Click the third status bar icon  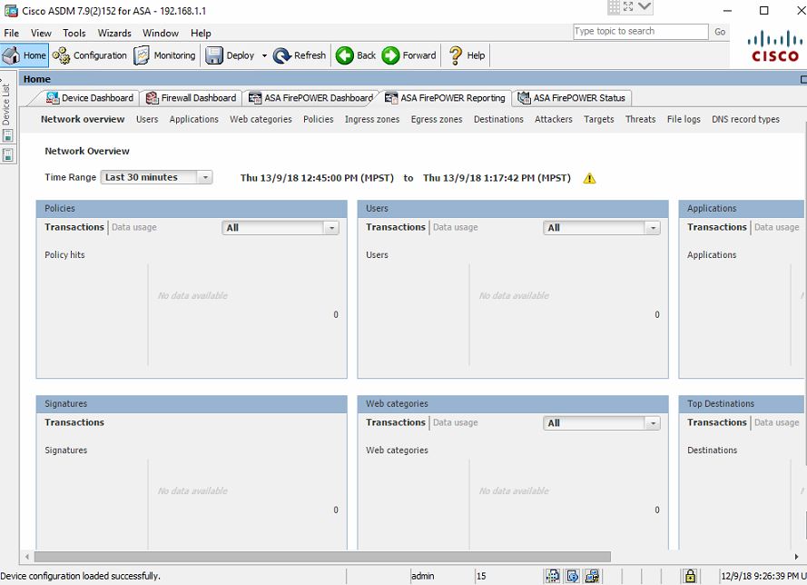point(592,576)
